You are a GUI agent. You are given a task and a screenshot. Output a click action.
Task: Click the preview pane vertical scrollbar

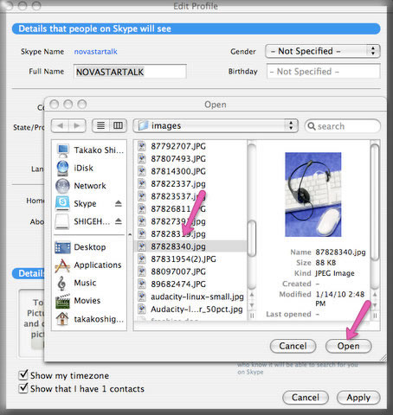pyautogui.click(x=375, y=201)
